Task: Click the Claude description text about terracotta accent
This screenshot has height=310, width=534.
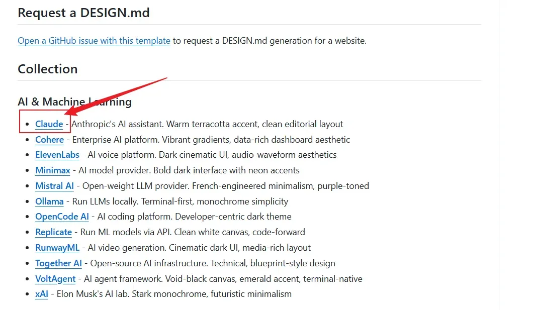Action: click(207, 124)
